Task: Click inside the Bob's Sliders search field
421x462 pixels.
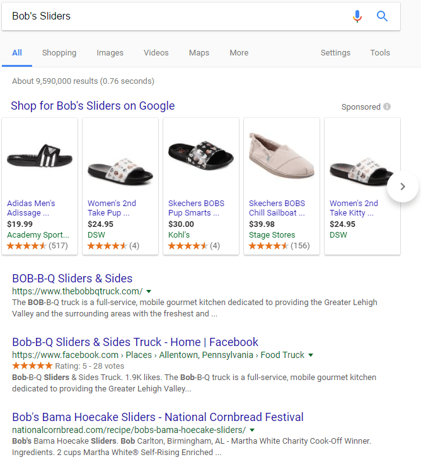Action: point(176,16)
